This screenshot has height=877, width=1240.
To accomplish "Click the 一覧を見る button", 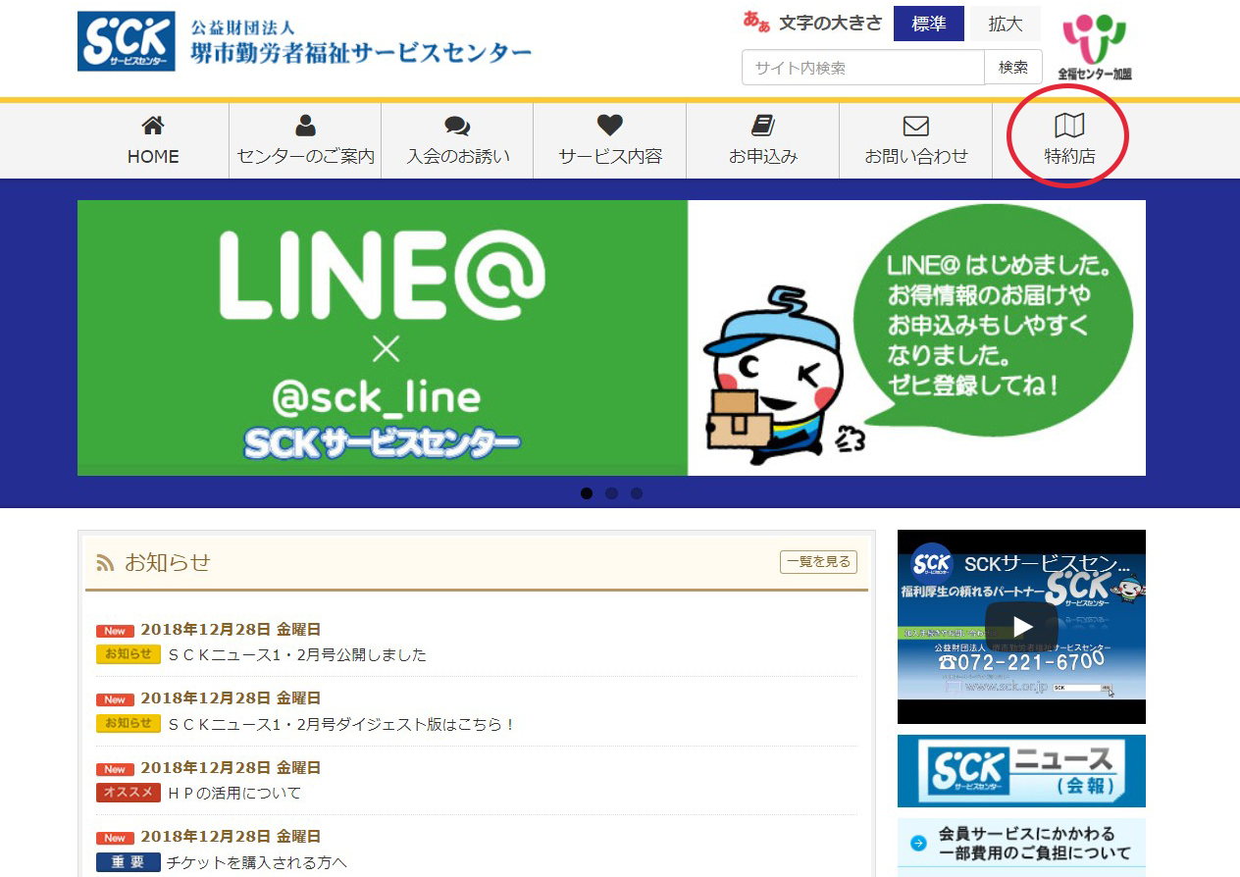I will click(x=819, y=562).
